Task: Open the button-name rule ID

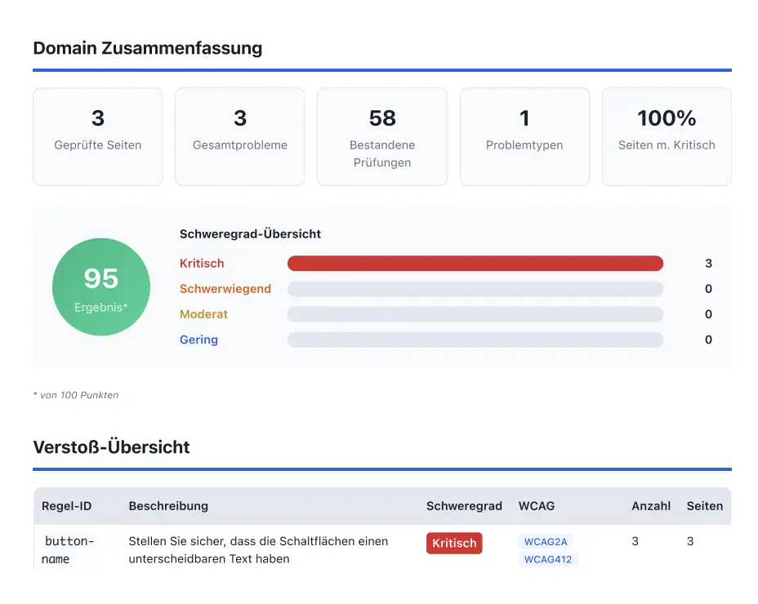Action: (x=69, y=550)
